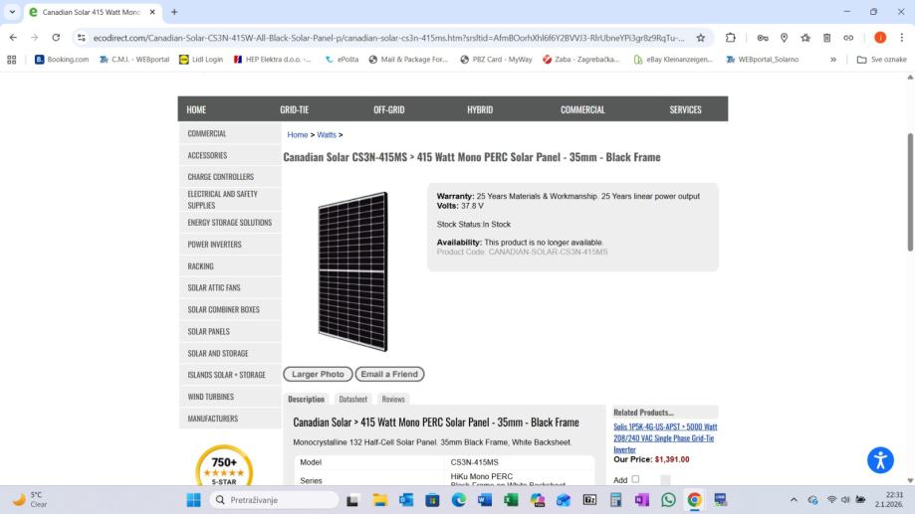Open eBay Kleinanzeigen bookmark

[x=673, y=60]
